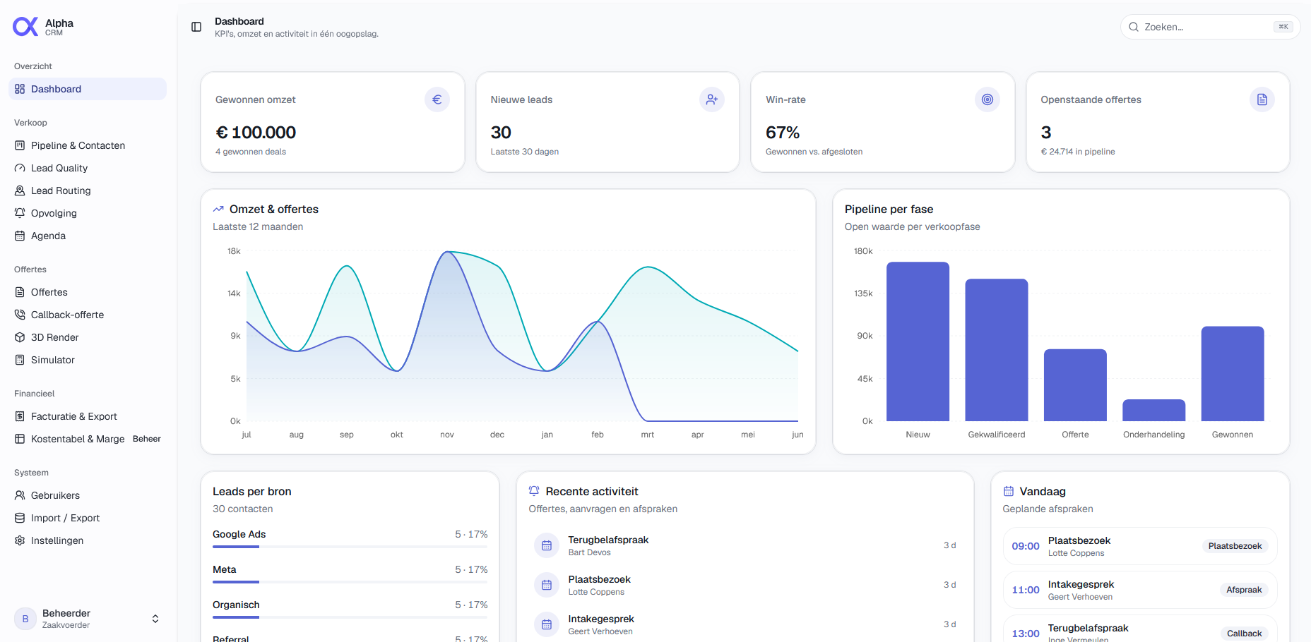Viewport: 1311px width, 642px height.
Task: Click the Nieuw bar in pipeline chart
Action: click(918, 341)
